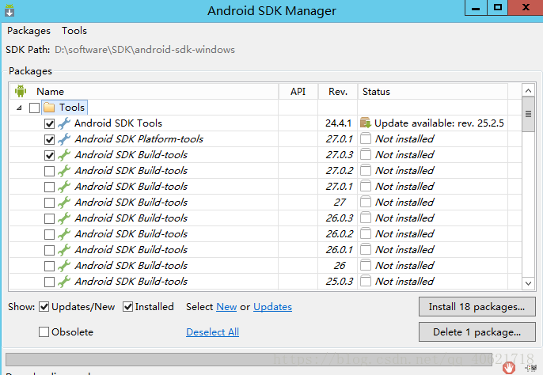Click the SDK Manager title bar app icon

[x=9, y=10]
